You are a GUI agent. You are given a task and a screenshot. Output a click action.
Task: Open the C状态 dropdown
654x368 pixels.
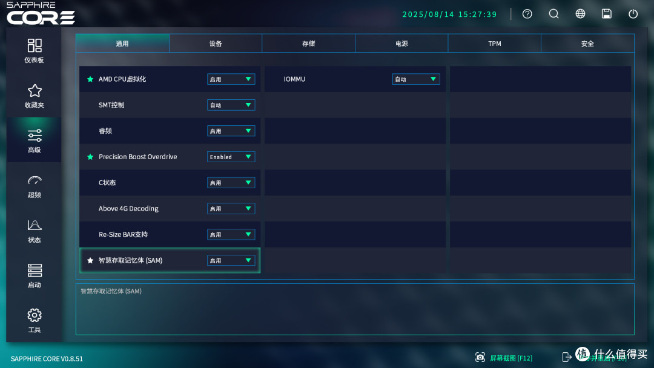coord(231,183)
